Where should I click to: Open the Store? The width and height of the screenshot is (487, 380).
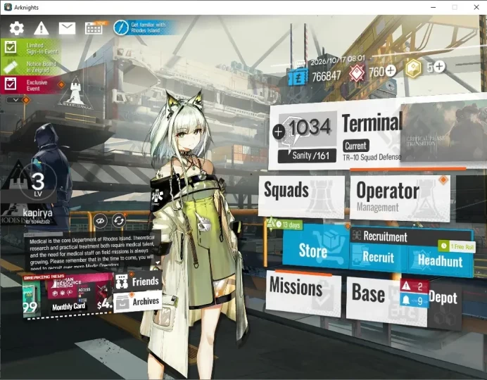coord(315,247)
